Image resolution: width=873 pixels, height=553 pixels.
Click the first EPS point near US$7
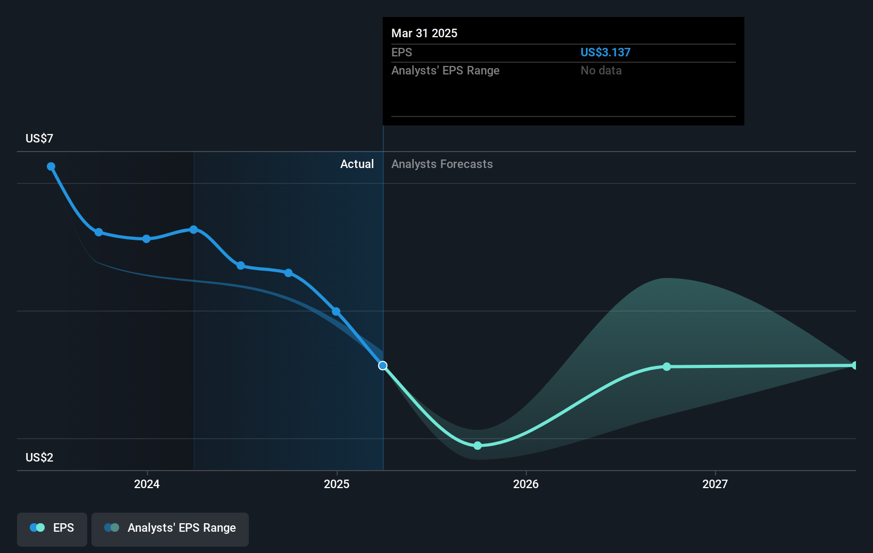(x=51, y=166)
